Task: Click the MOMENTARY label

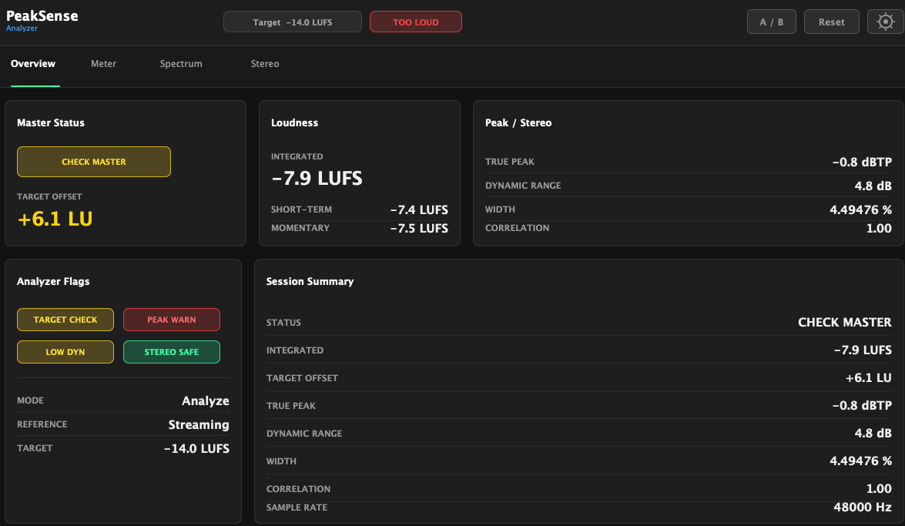Action: (x=300, y=228)
